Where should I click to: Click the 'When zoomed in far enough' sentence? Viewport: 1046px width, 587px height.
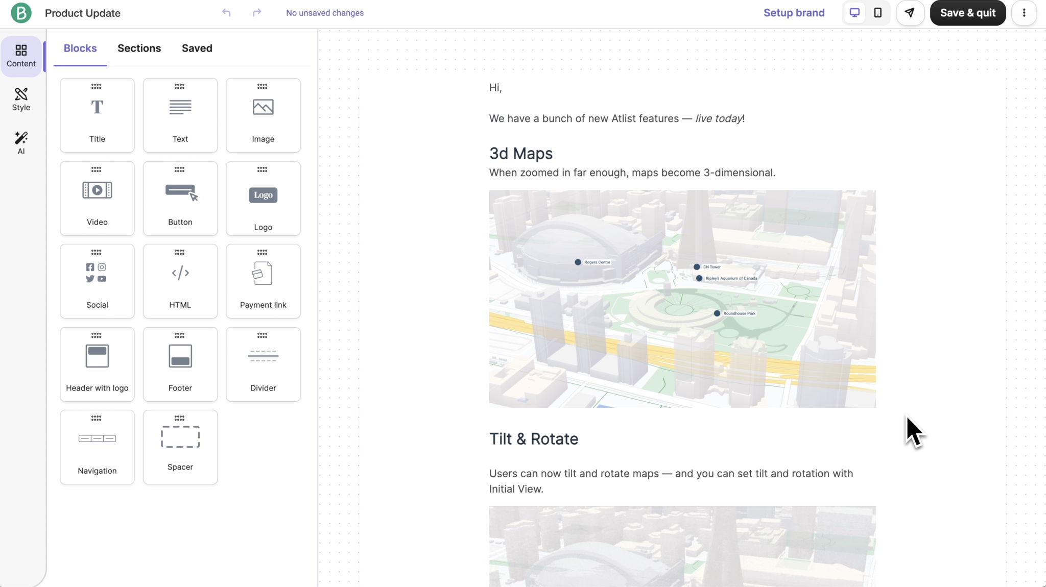click(x=632, y=173)
